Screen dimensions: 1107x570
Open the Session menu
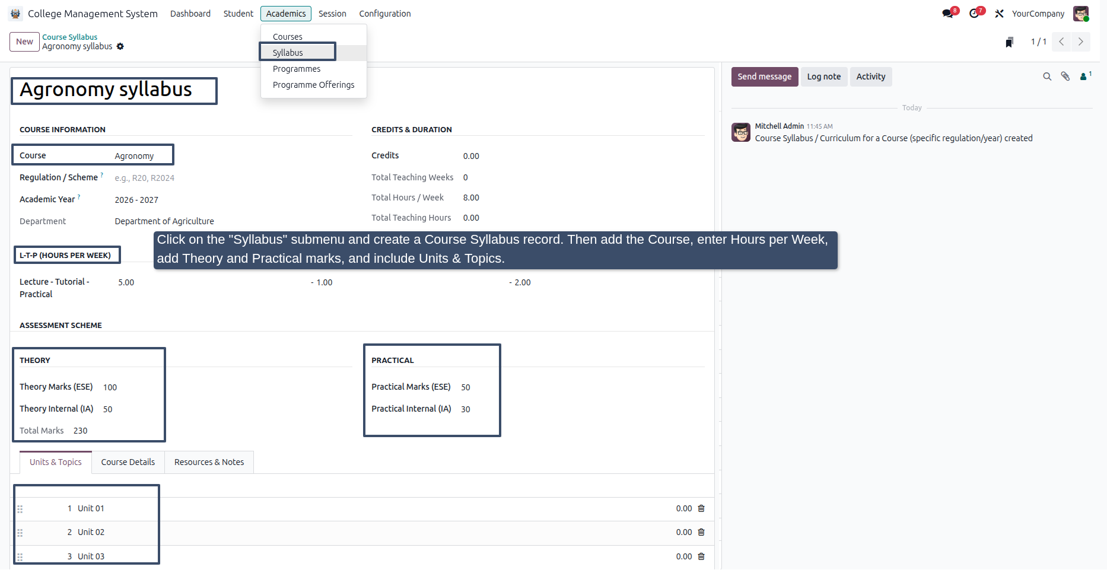[x=332, y=14]
